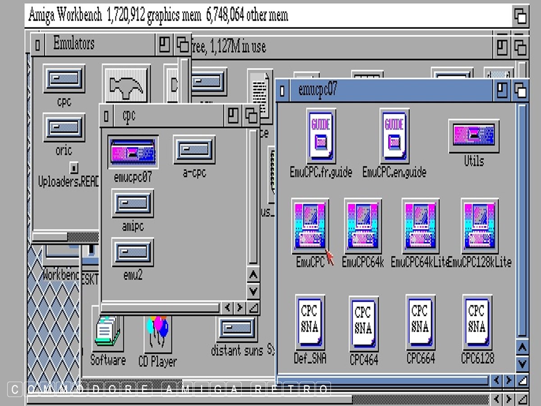Open the oric drawer in Emulators
The image size is (541, 406).
64,128
